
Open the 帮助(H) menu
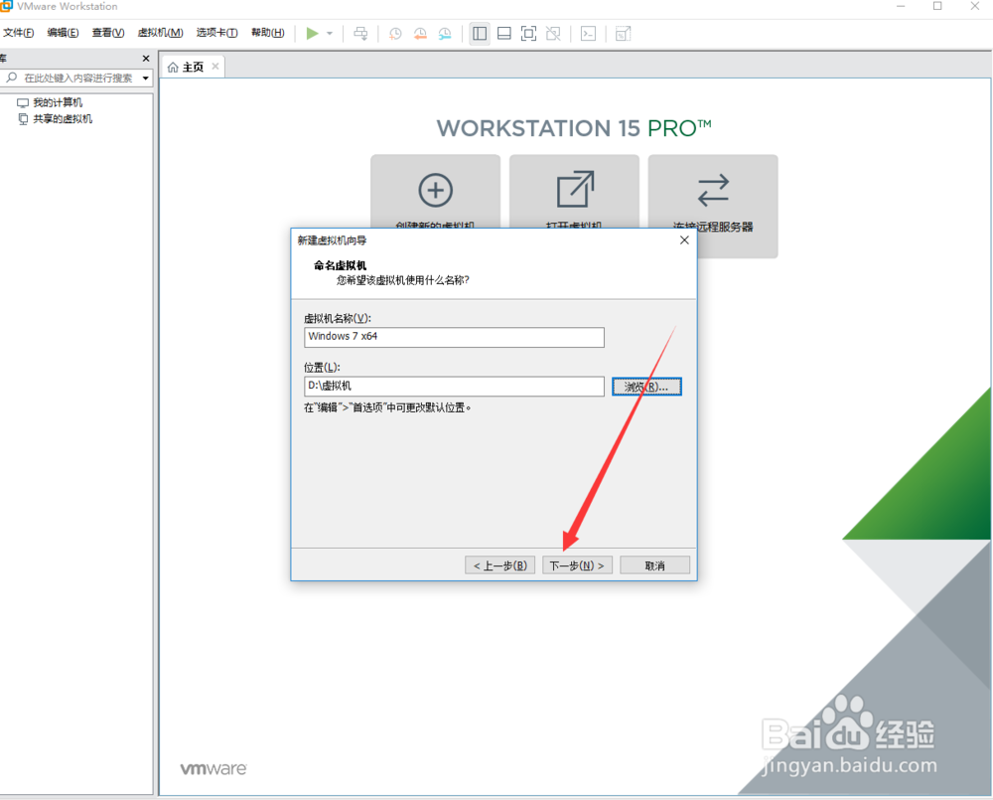(x=268, y=33)
